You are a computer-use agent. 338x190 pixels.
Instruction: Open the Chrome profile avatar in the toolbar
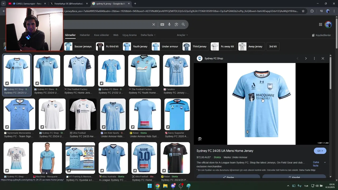[x=328, y=11]
